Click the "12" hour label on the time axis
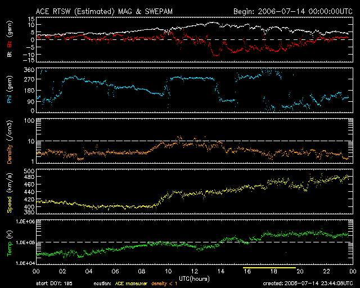This screenshot has width=360, height=288. tap(195, 271)
